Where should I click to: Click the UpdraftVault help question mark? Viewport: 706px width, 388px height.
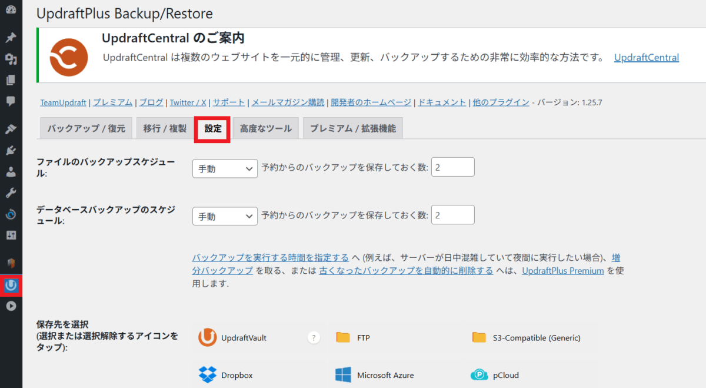(314, 337)
